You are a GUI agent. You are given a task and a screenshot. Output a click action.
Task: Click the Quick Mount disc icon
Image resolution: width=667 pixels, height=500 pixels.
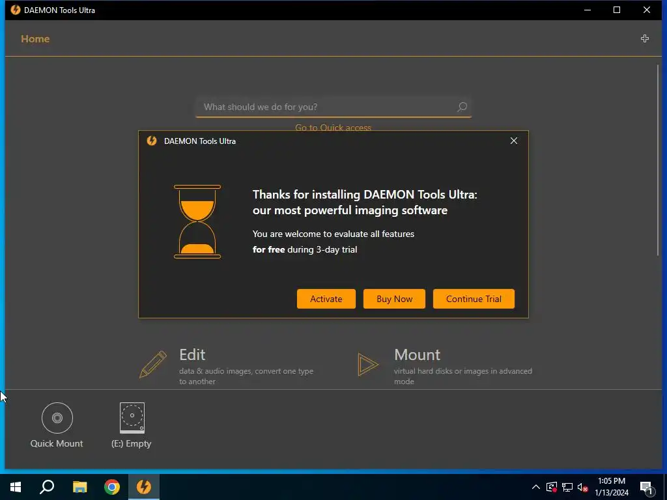point(57,418)
